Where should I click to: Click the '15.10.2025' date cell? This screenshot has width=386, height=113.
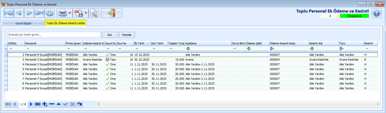[x=142, y=55]
